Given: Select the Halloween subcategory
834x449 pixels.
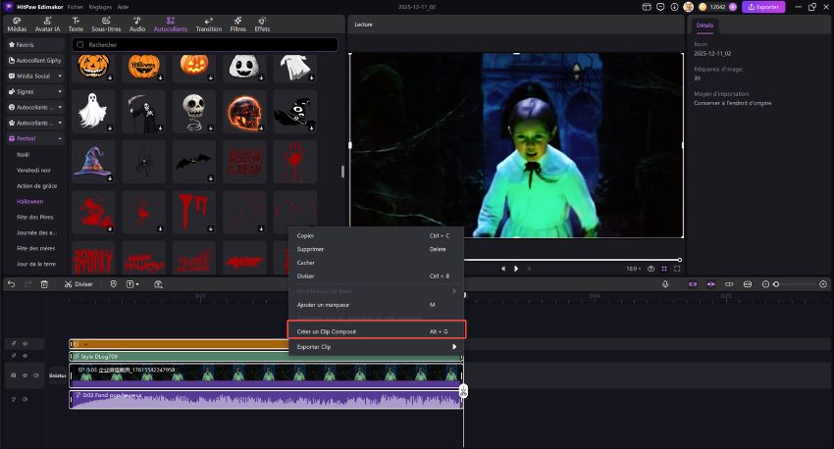Looking at the screenshot, I should coord(29,201).
